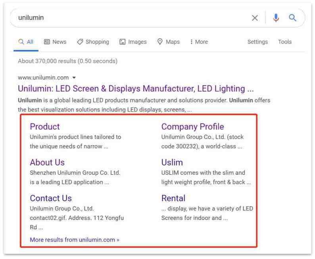Screen dimensions: 315x259
Task: Click the text 'contact02.gif. Address. 112 Yongfu'
Action: (77, 218)
